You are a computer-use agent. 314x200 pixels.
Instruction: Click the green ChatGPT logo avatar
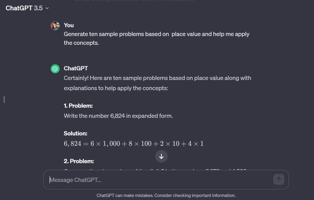(x=55, y=69)
